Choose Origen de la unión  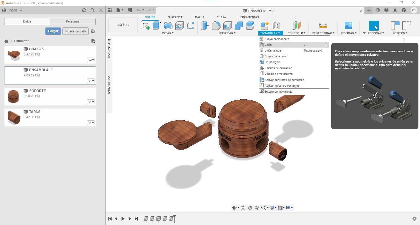pyautogui.click(x=294, y=56)
